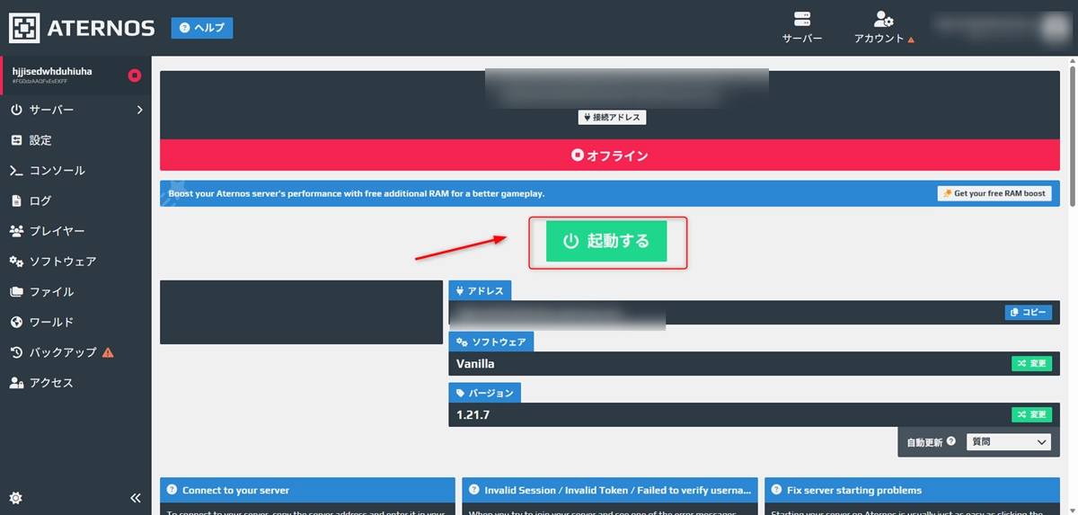This screenshot has height=515, width=1078.
Task: Click the 接続アドレス connect address button
Action: point(612,118)
